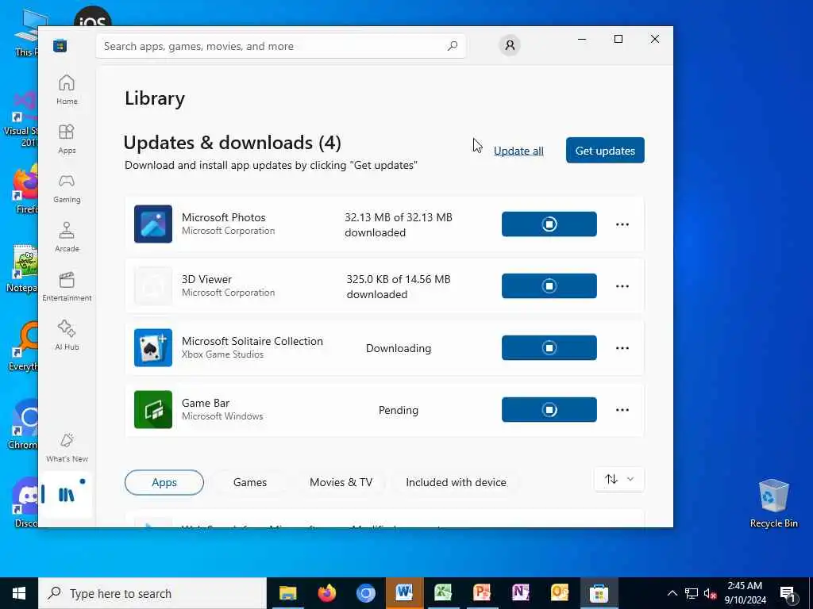Viewport: 813px width, 609px height.
Task: Click the Game Bar app name
Action: pos(206,403)
